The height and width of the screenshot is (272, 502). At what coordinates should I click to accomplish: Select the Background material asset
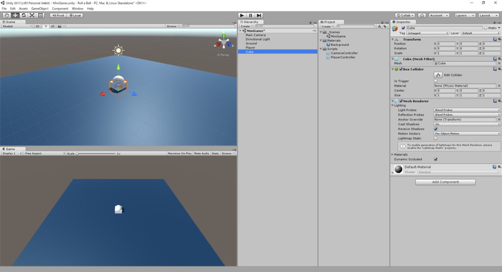coord(340,45)
